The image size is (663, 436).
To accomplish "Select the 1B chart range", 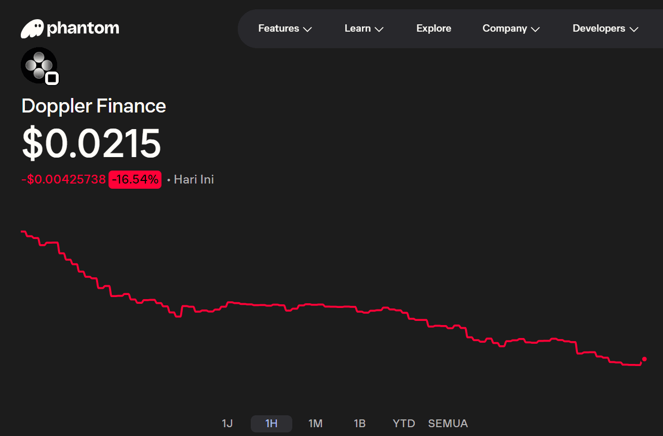I will click(360, 424).
